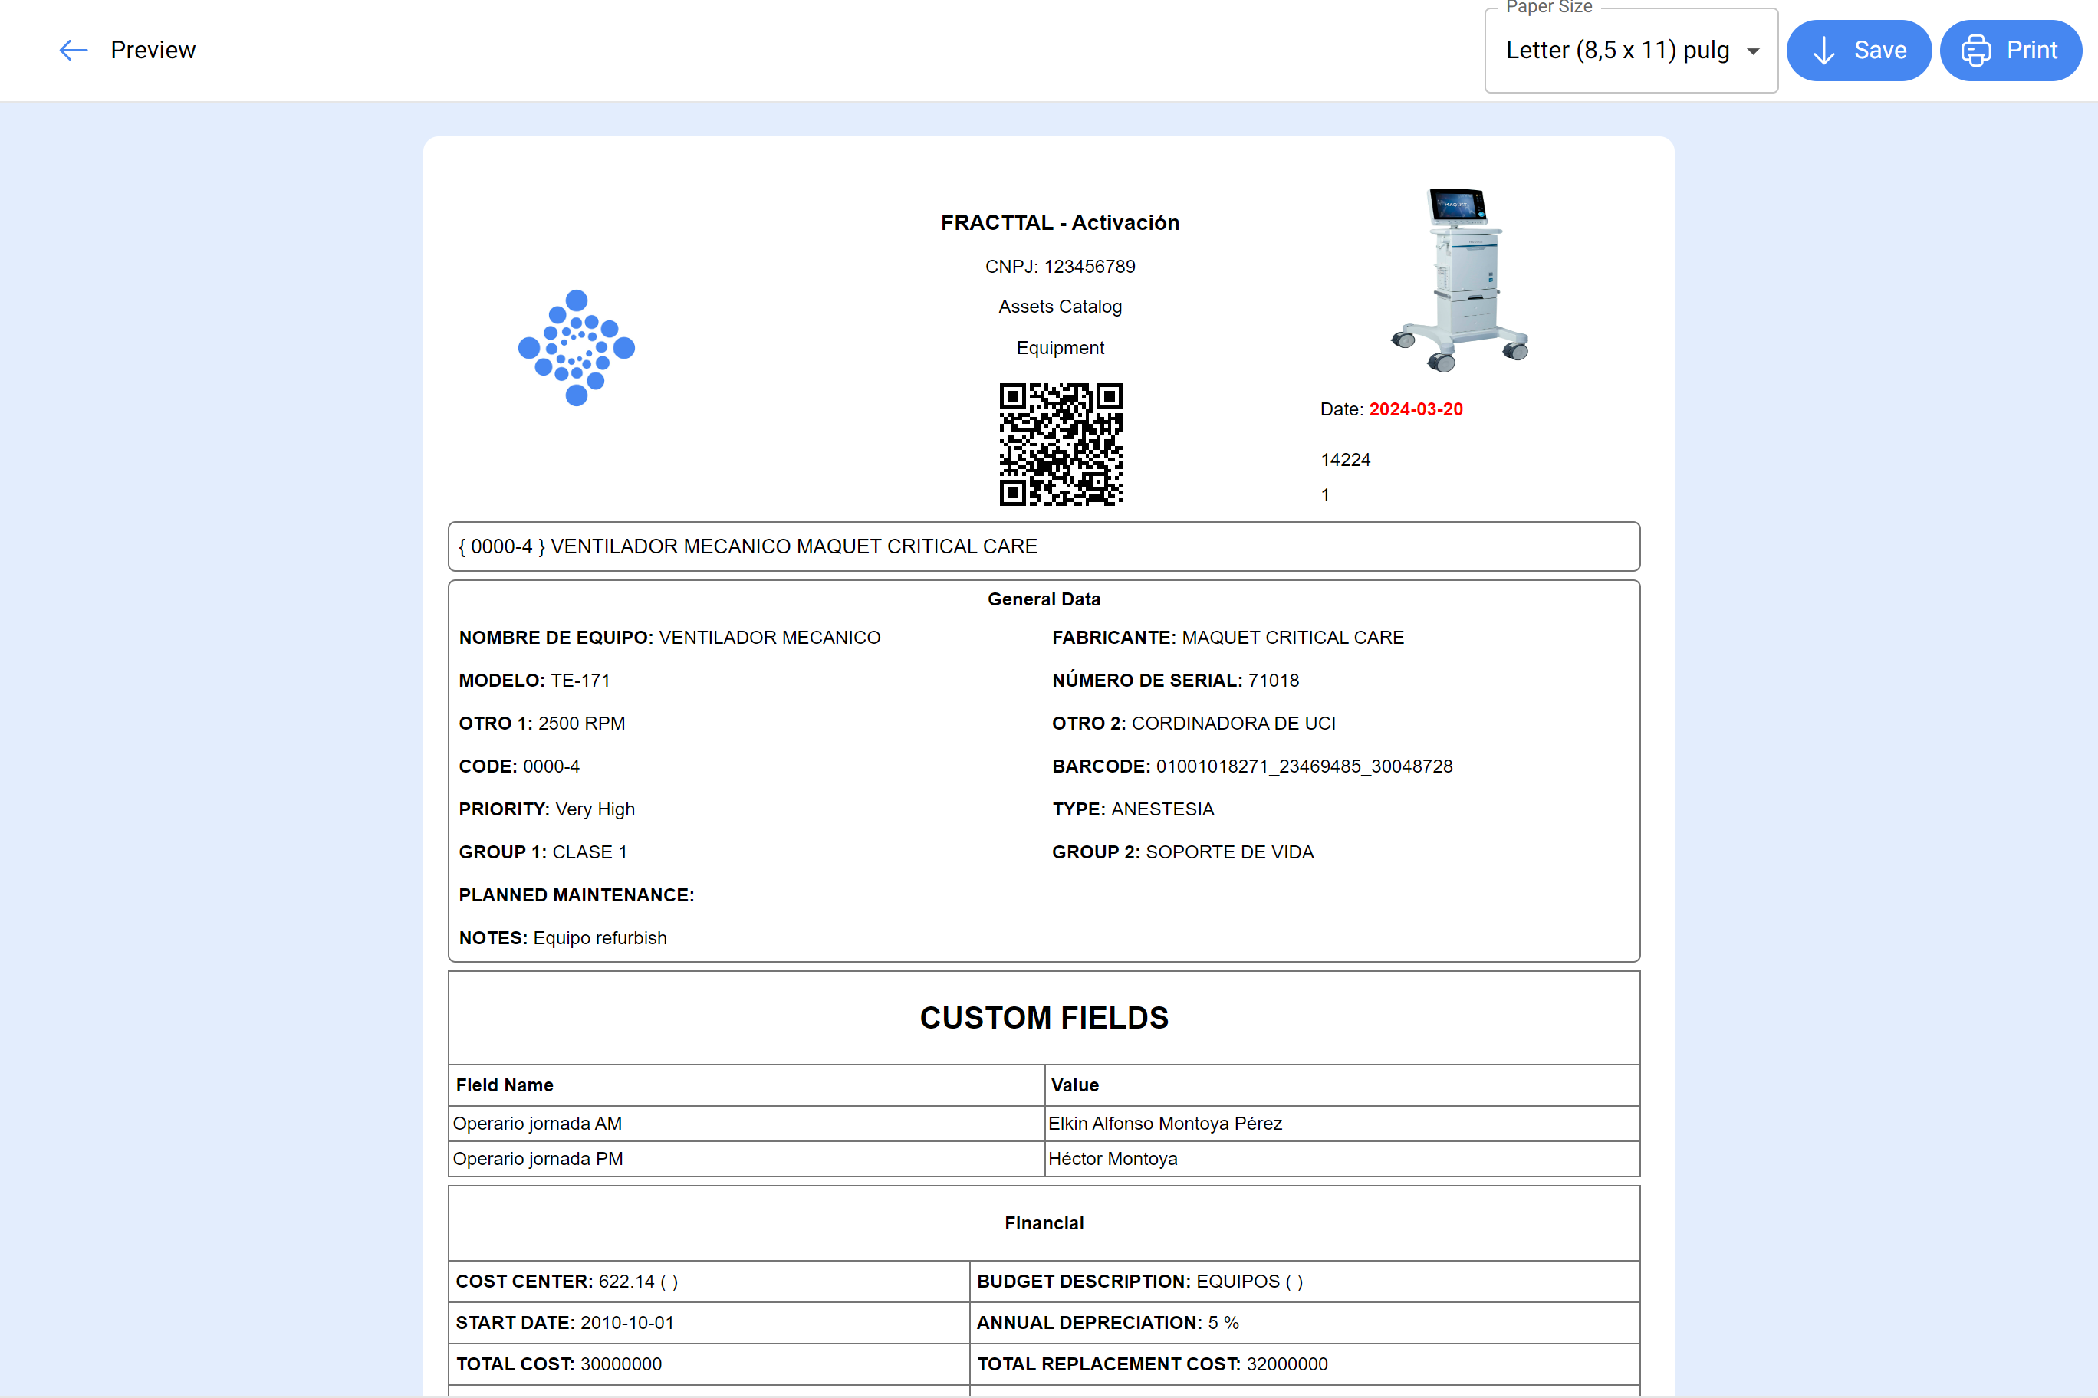Screen dimensions: 2098x1398
Task: Click MODELO: TE-171
Action: point(534,681)
